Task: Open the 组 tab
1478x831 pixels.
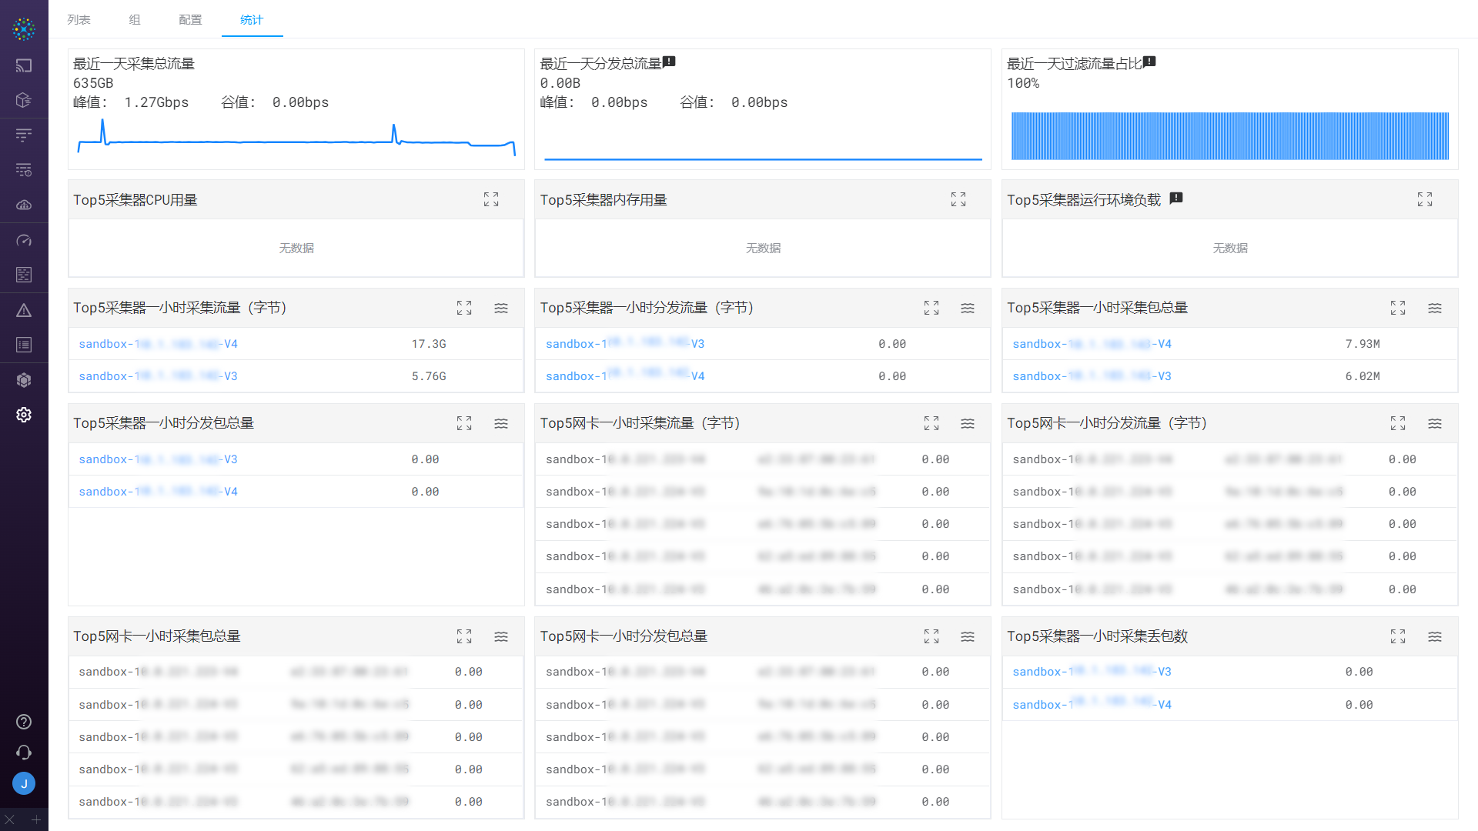Action: point(135,20)
